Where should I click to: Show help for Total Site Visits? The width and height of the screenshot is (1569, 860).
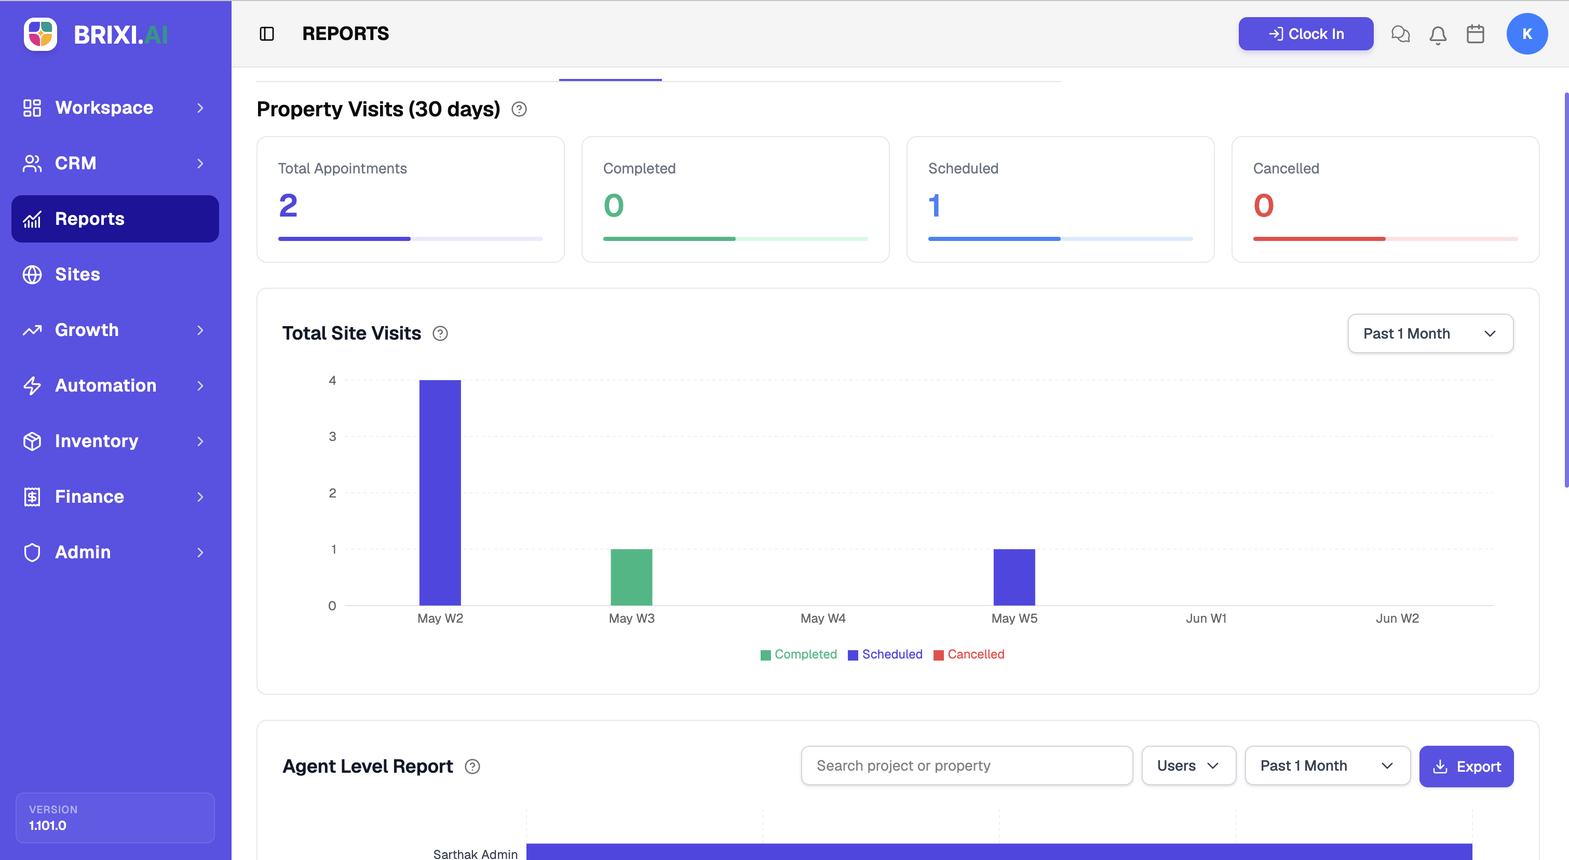440,333
